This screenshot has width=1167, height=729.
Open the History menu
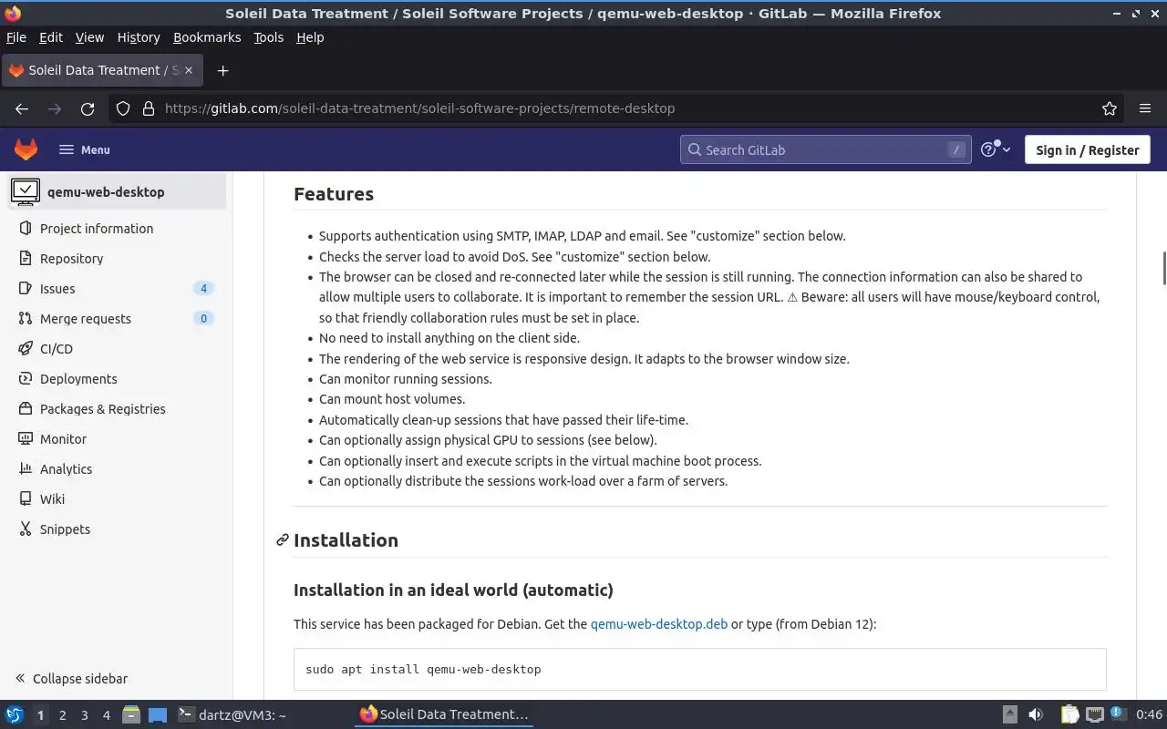click(x=139, y=37)
